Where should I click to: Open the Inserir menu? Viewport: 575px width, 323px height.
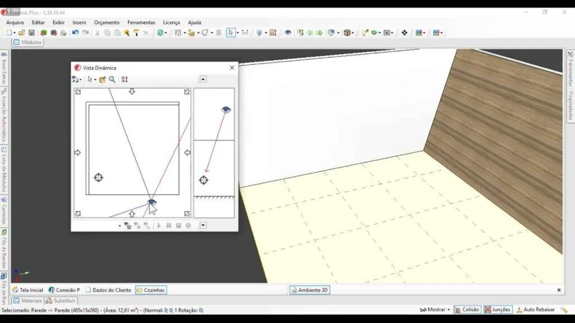[x=79, y=22]
